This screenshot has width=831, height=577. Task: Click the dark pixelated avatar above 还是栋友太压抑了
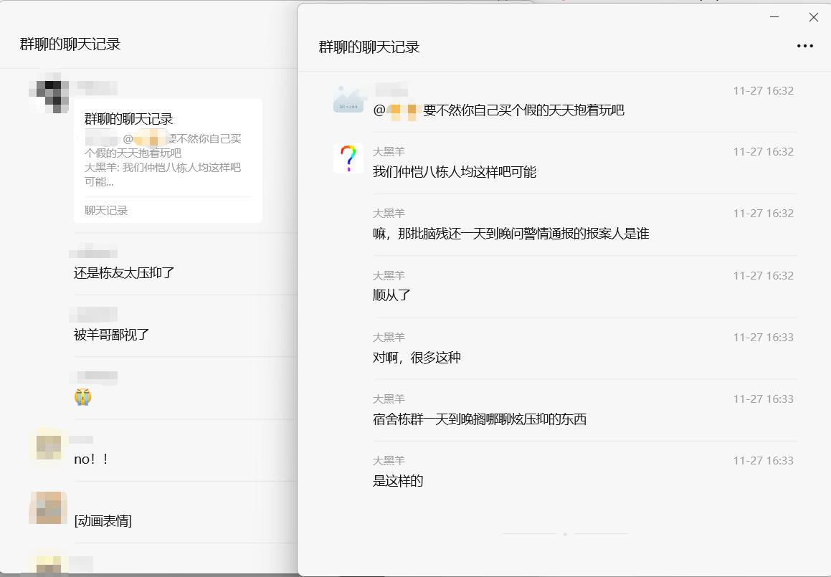click(x=49, y=93)
